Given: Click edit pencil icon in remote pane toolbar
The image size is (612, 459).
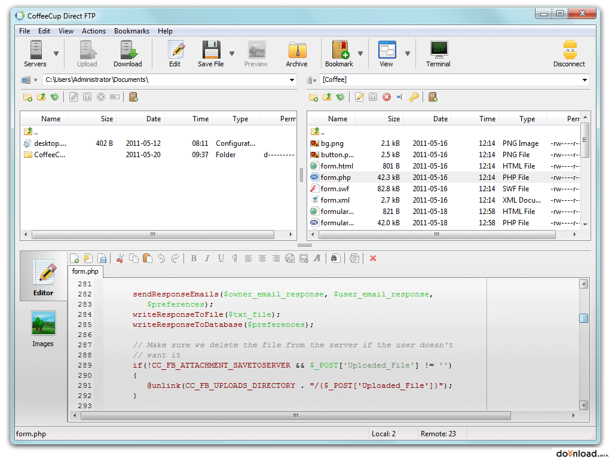Looking at the screenshot, I should click(359, 97).
